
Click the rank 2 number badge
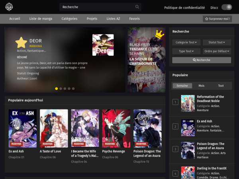point(175,126)
